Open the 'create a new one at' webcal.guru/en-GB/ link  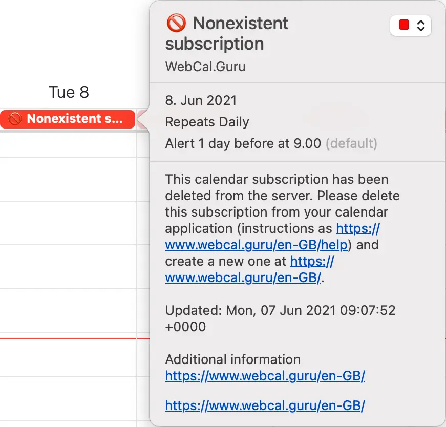click(243, 277)
